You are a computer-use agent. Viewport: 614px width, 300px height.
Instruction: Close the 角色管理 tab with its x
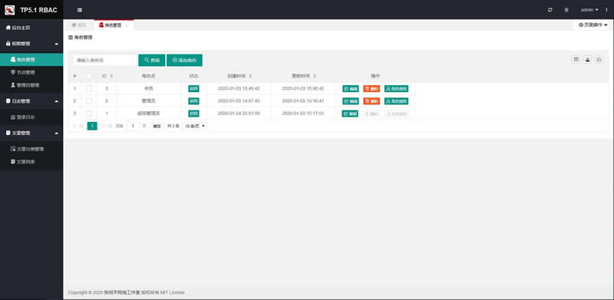point(127,25)
